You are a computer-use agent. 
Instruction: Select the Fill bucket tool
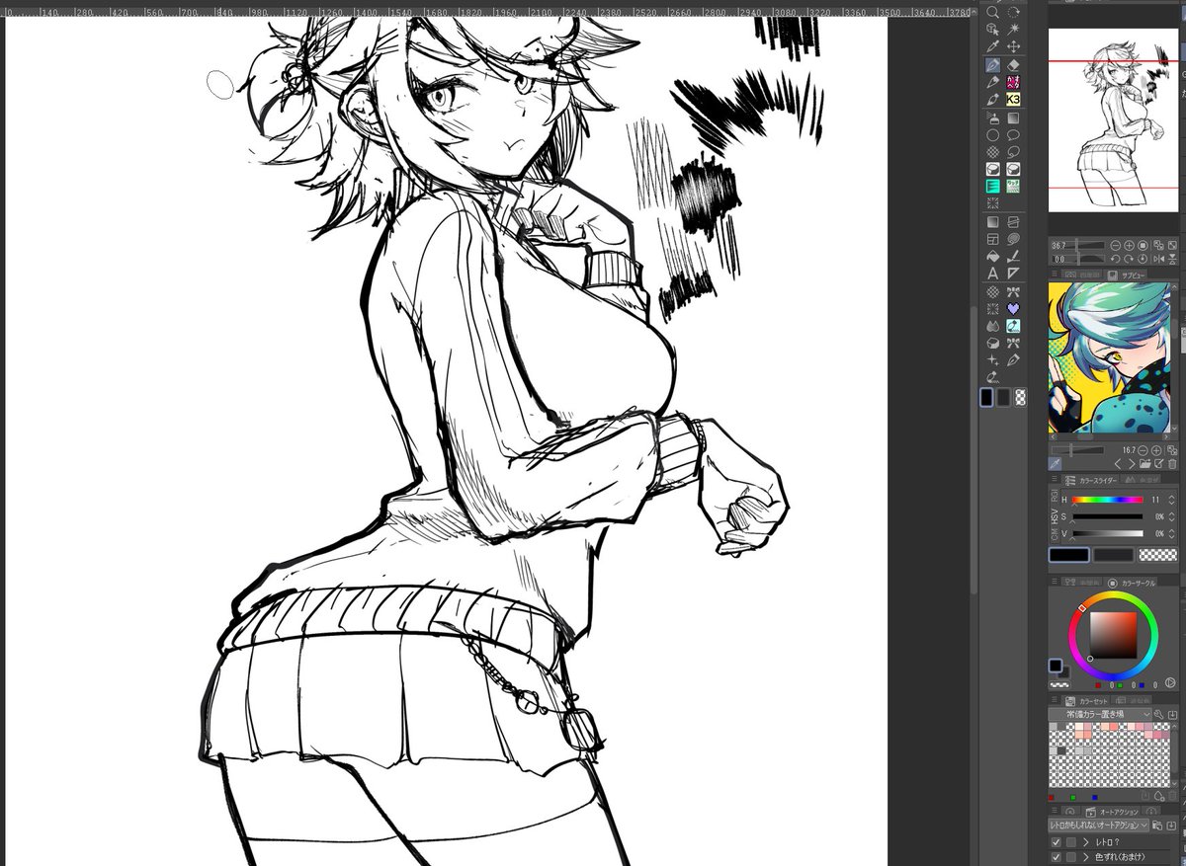(993, 256)
